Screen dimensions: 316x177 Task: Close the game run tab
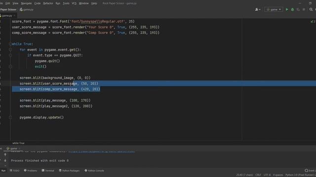(19, 148)
